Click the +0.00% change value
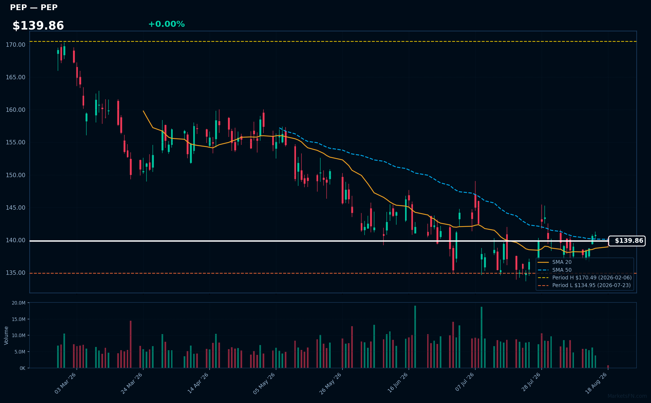This screenshot has width=651, height=403. point(166,24)
